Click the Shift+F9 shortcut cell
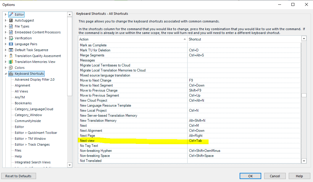This screenshot has width=313, height=182. click(244, 90)
